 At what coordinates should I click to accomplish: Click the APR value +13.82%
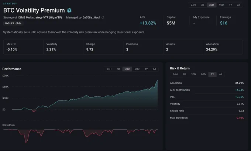click(x=148, y=23)
